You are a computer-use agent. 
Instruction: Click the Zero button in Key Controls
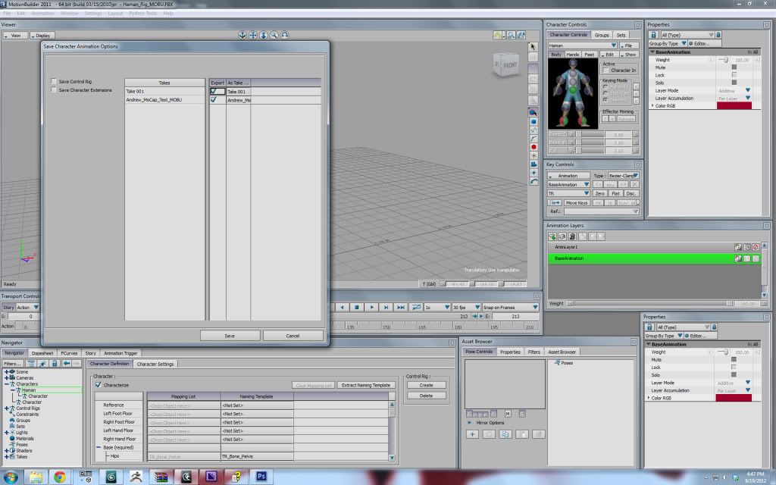coord(600,193)
